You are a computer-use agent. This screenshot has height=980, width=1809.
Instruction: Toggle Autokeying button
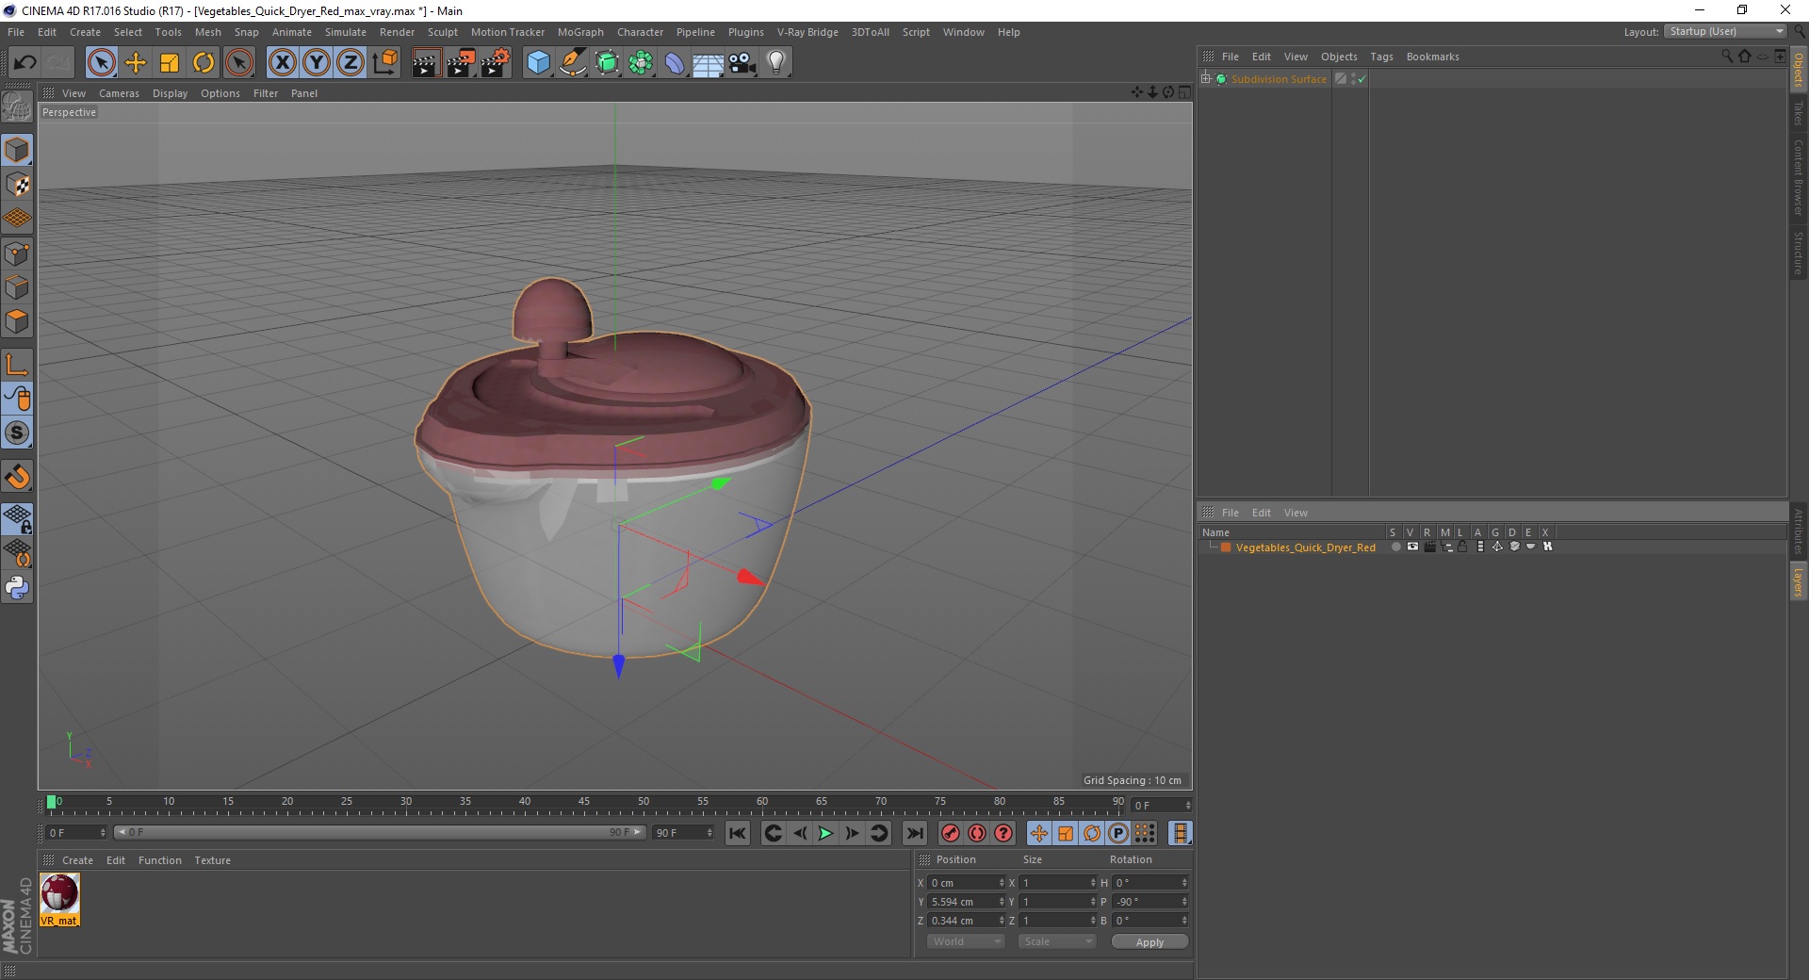977,833
